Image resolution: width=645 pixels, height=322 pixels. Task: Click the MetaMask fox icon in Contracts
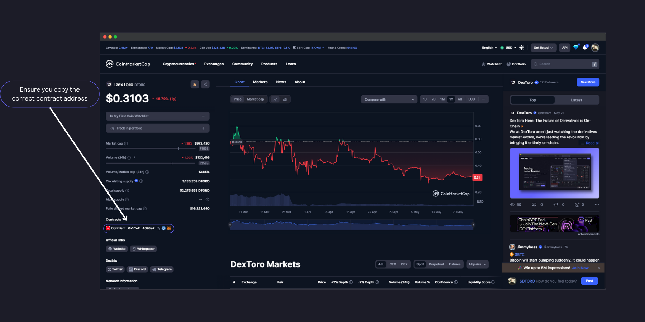point(169,228)
